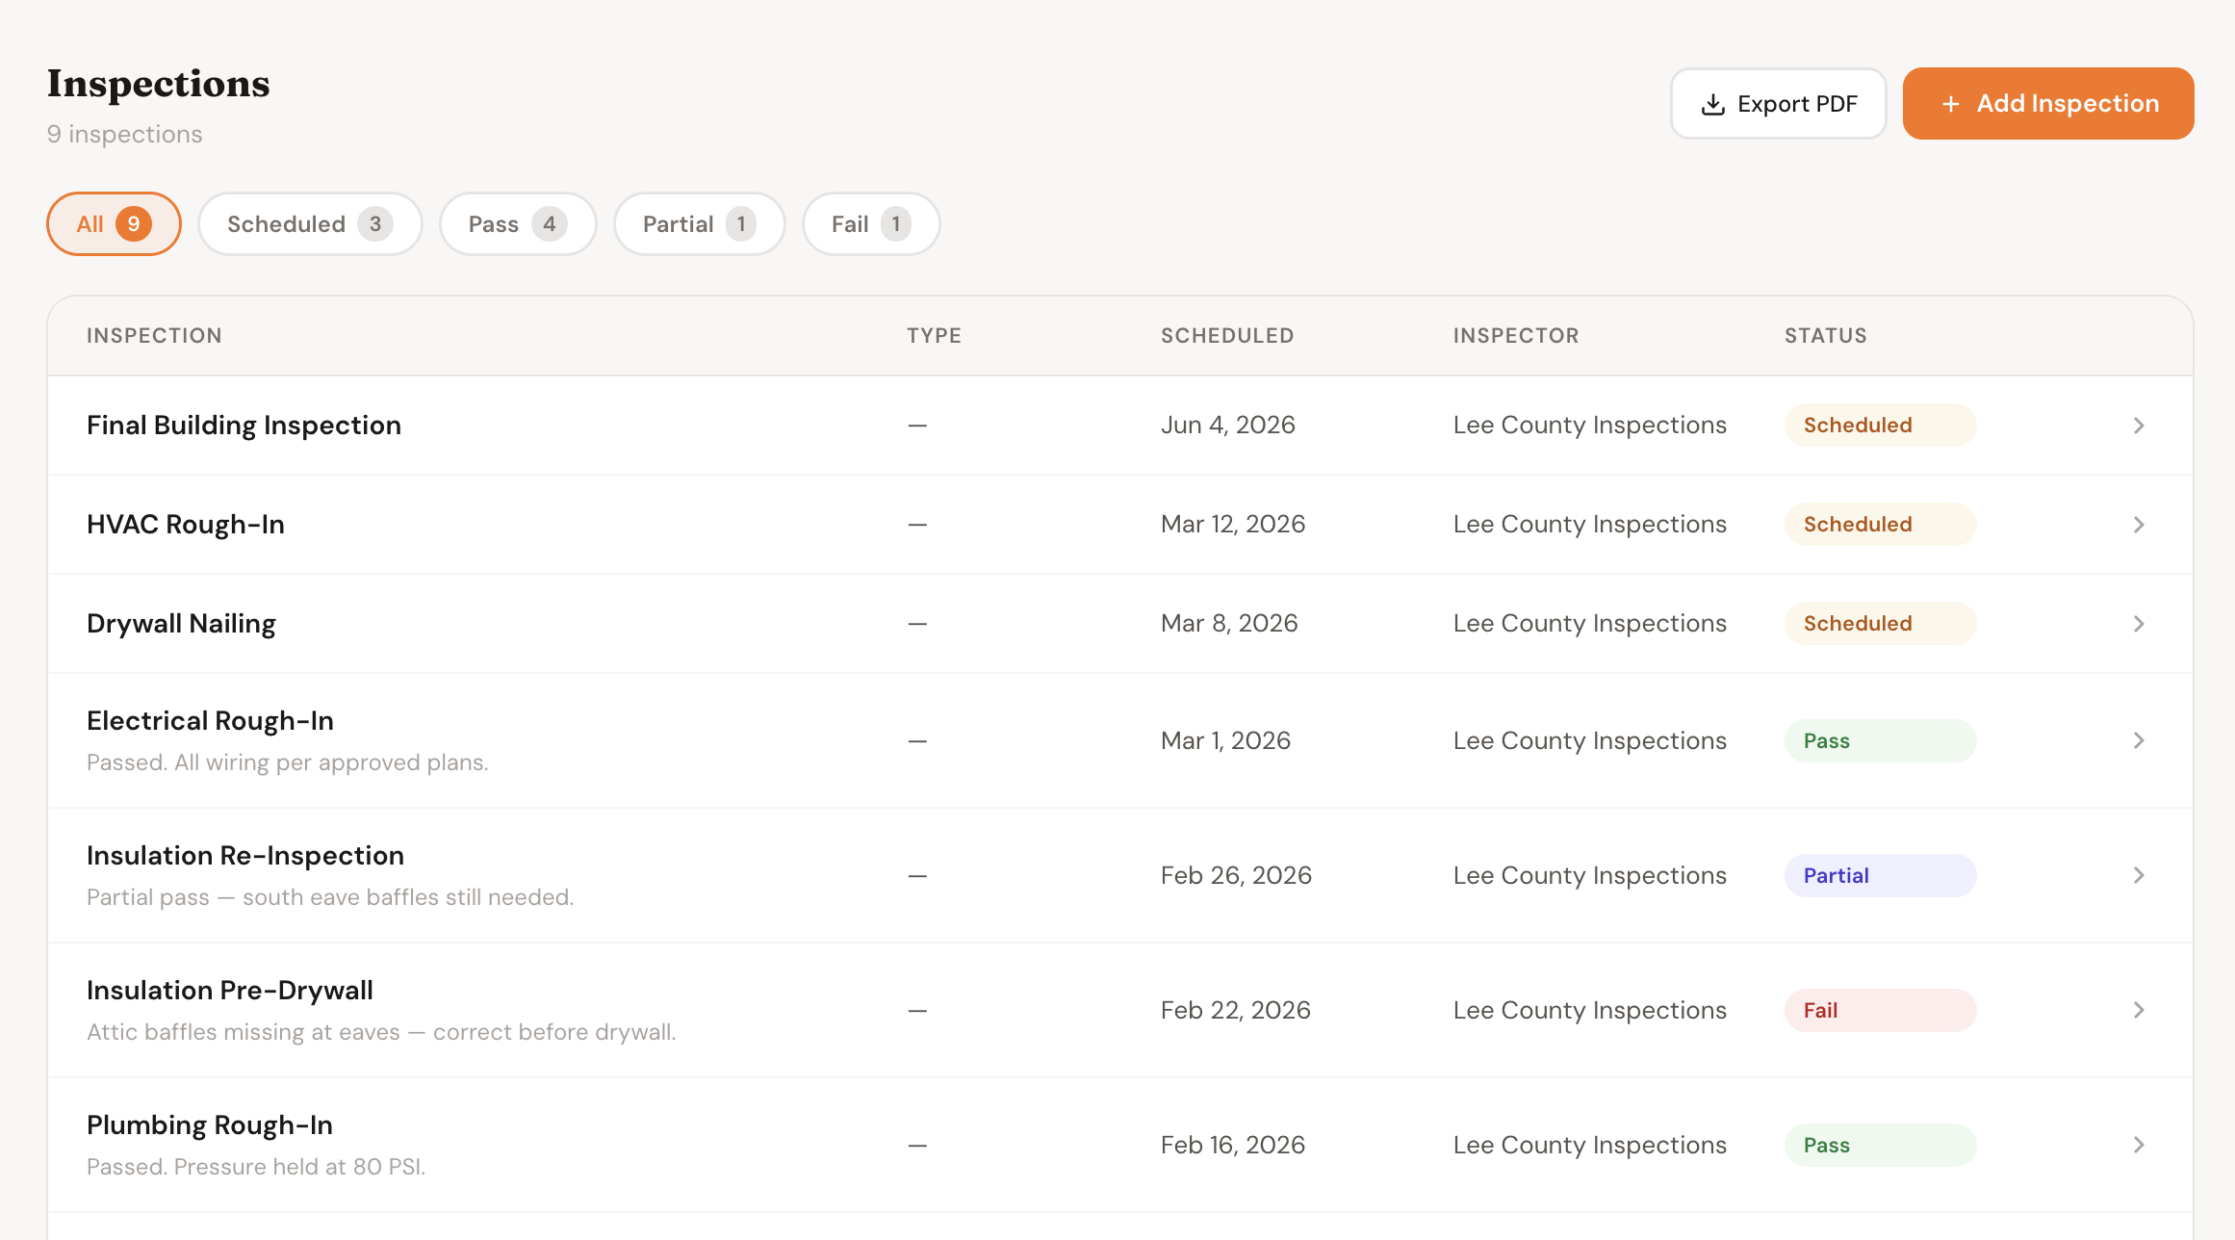The height and width of the screenshot is (1240, 2235).
Task: Click the Jun 4, 2026 date
Action: point(1228,426)
